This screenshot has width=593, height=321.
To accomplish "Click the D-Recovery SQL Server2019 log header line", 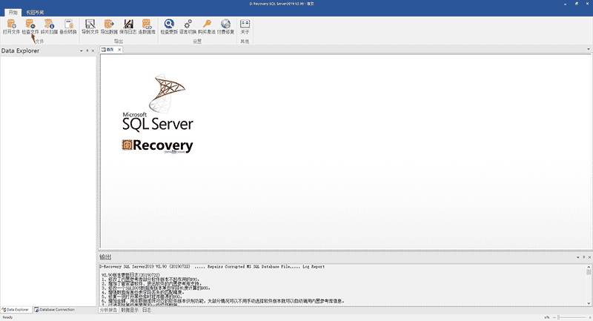I will [212, 267].
